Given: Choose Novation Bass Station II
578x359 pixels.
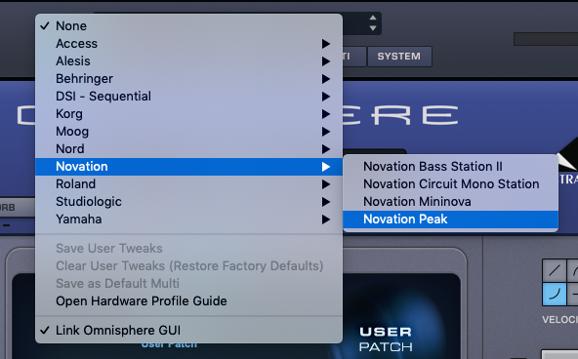Looking at the screenshot, I should (x=450, y=167).
